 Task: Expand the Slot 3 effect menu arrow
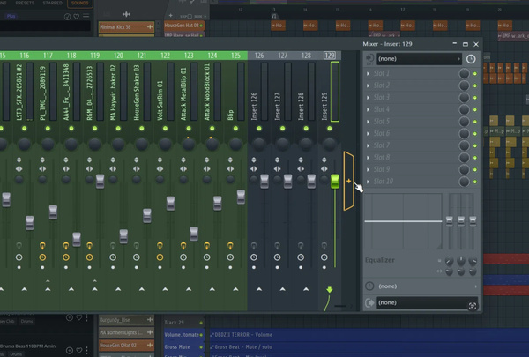pos(369,99)
